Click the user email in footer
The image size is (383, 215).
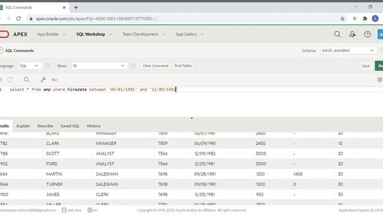pyautogui.click(x=28, y=210)
